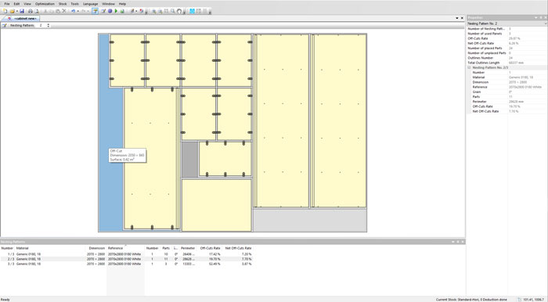Click the New document toolbar icon
The height and width of the screenshot is (302, 548).
(5, 11)
